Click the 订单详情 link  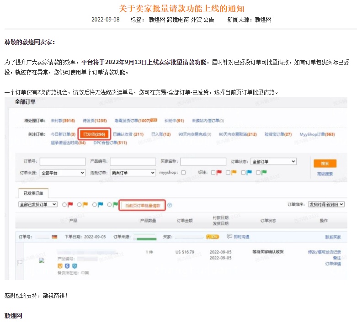click(333, 264)
